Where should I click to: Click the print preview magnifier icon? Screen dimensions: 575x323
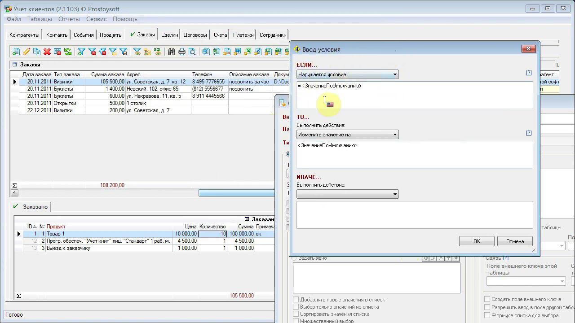(x=192, y=52)
